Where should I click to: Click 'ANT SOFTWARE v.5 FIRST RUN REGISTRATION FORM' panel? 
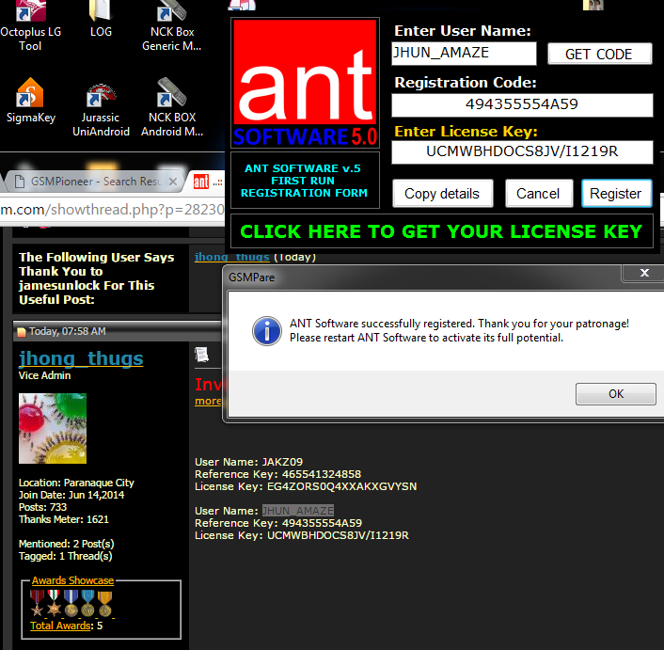305,181
